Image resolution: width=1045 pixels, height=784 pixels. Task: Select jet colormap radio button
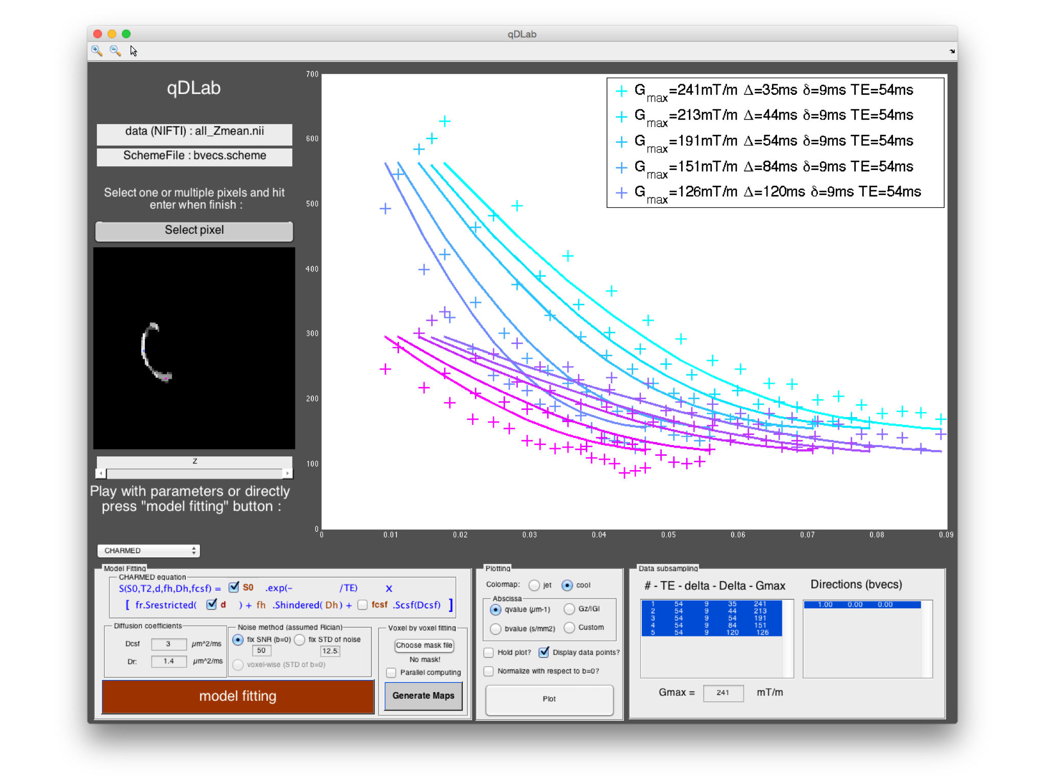[x=534, y=585]
